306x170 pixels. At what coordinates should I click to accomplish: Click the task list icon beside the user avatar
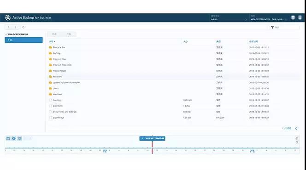point(293,17)
